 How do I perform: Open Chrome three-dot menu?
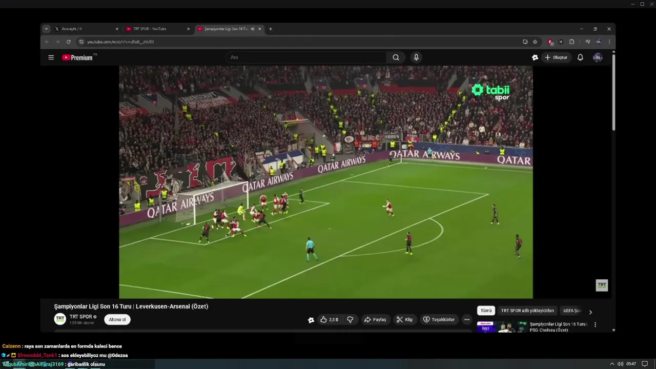[609, 42]
